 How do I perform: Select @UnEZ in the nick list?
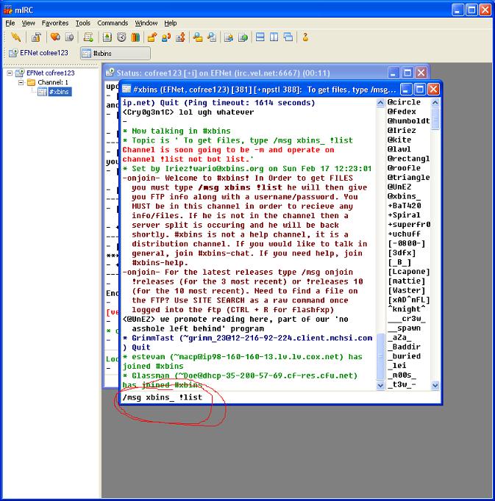tap(399, 187)
